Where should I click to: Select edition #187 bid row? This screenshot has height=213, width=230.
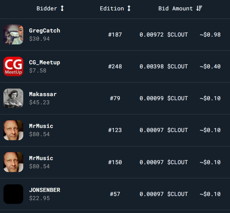coord(115,35)
